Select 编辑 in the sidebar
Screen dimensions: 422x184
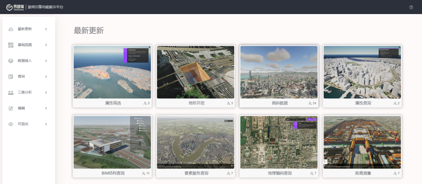coord(21,109)
